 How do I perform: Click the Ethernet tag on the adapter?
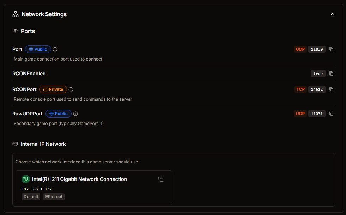(54, 196)
